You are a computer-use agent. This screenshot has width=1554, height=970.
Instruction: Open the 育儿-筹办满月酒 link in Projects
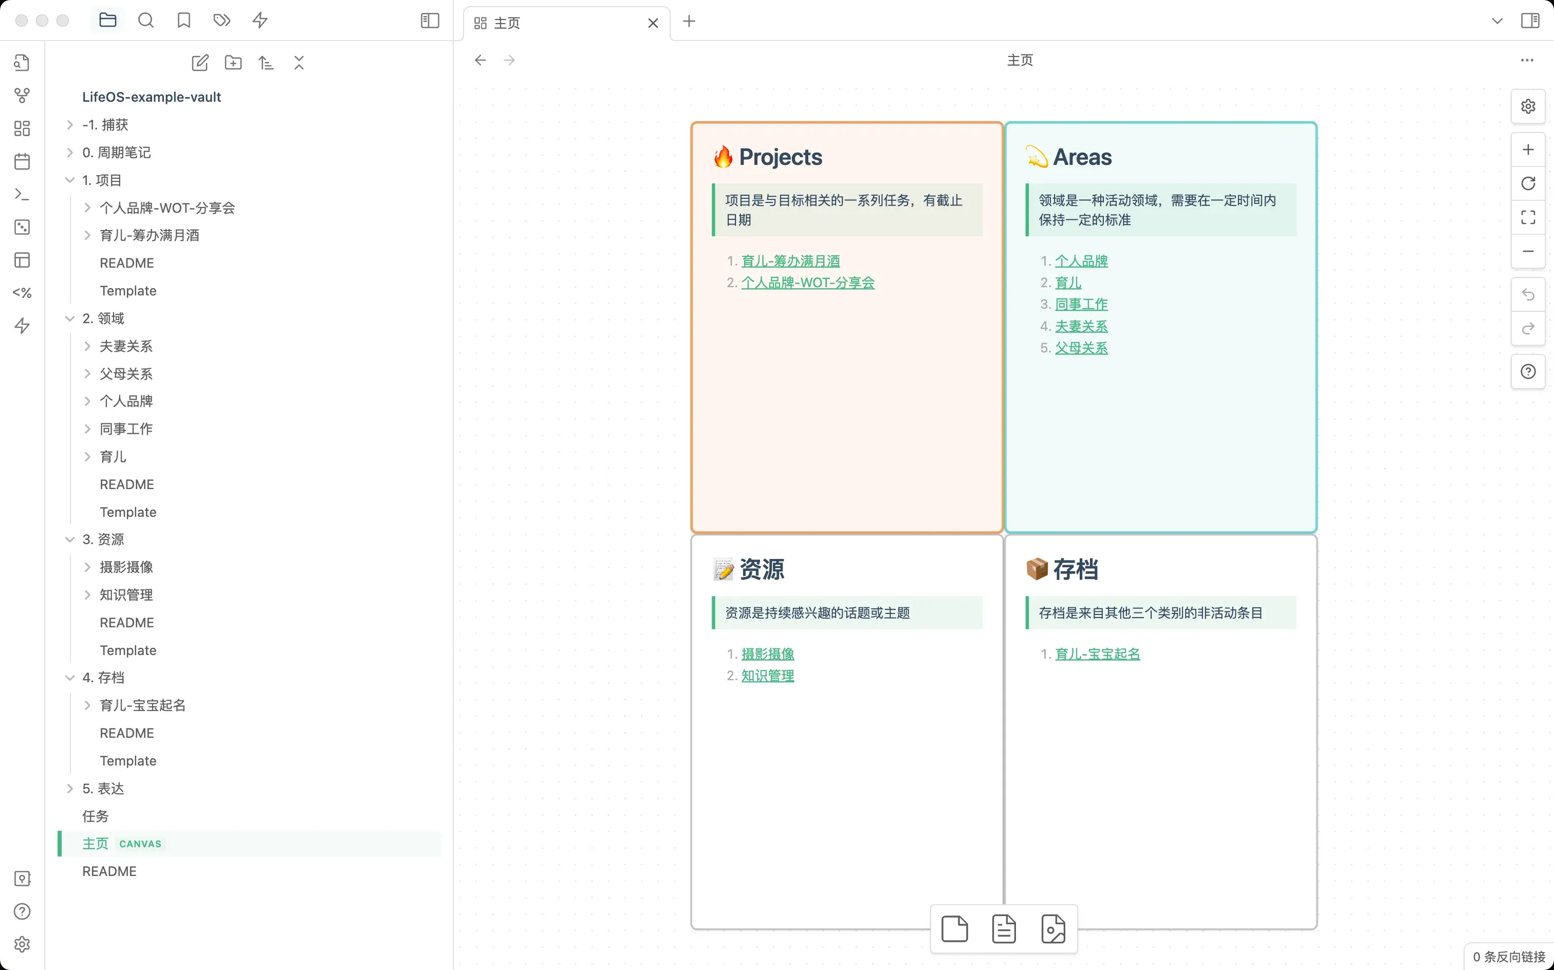click(x=790, y=261)
